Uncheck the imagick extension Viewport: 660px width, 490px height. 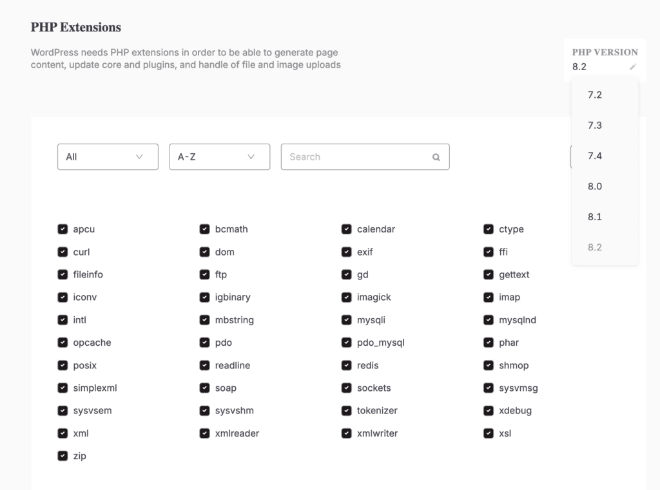346,297
